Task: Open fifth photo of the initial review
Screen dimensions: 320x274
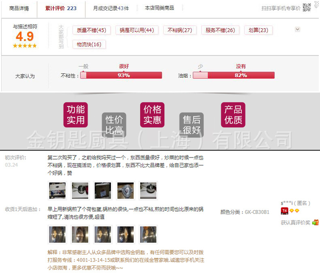Action: [x=148, y=190]
